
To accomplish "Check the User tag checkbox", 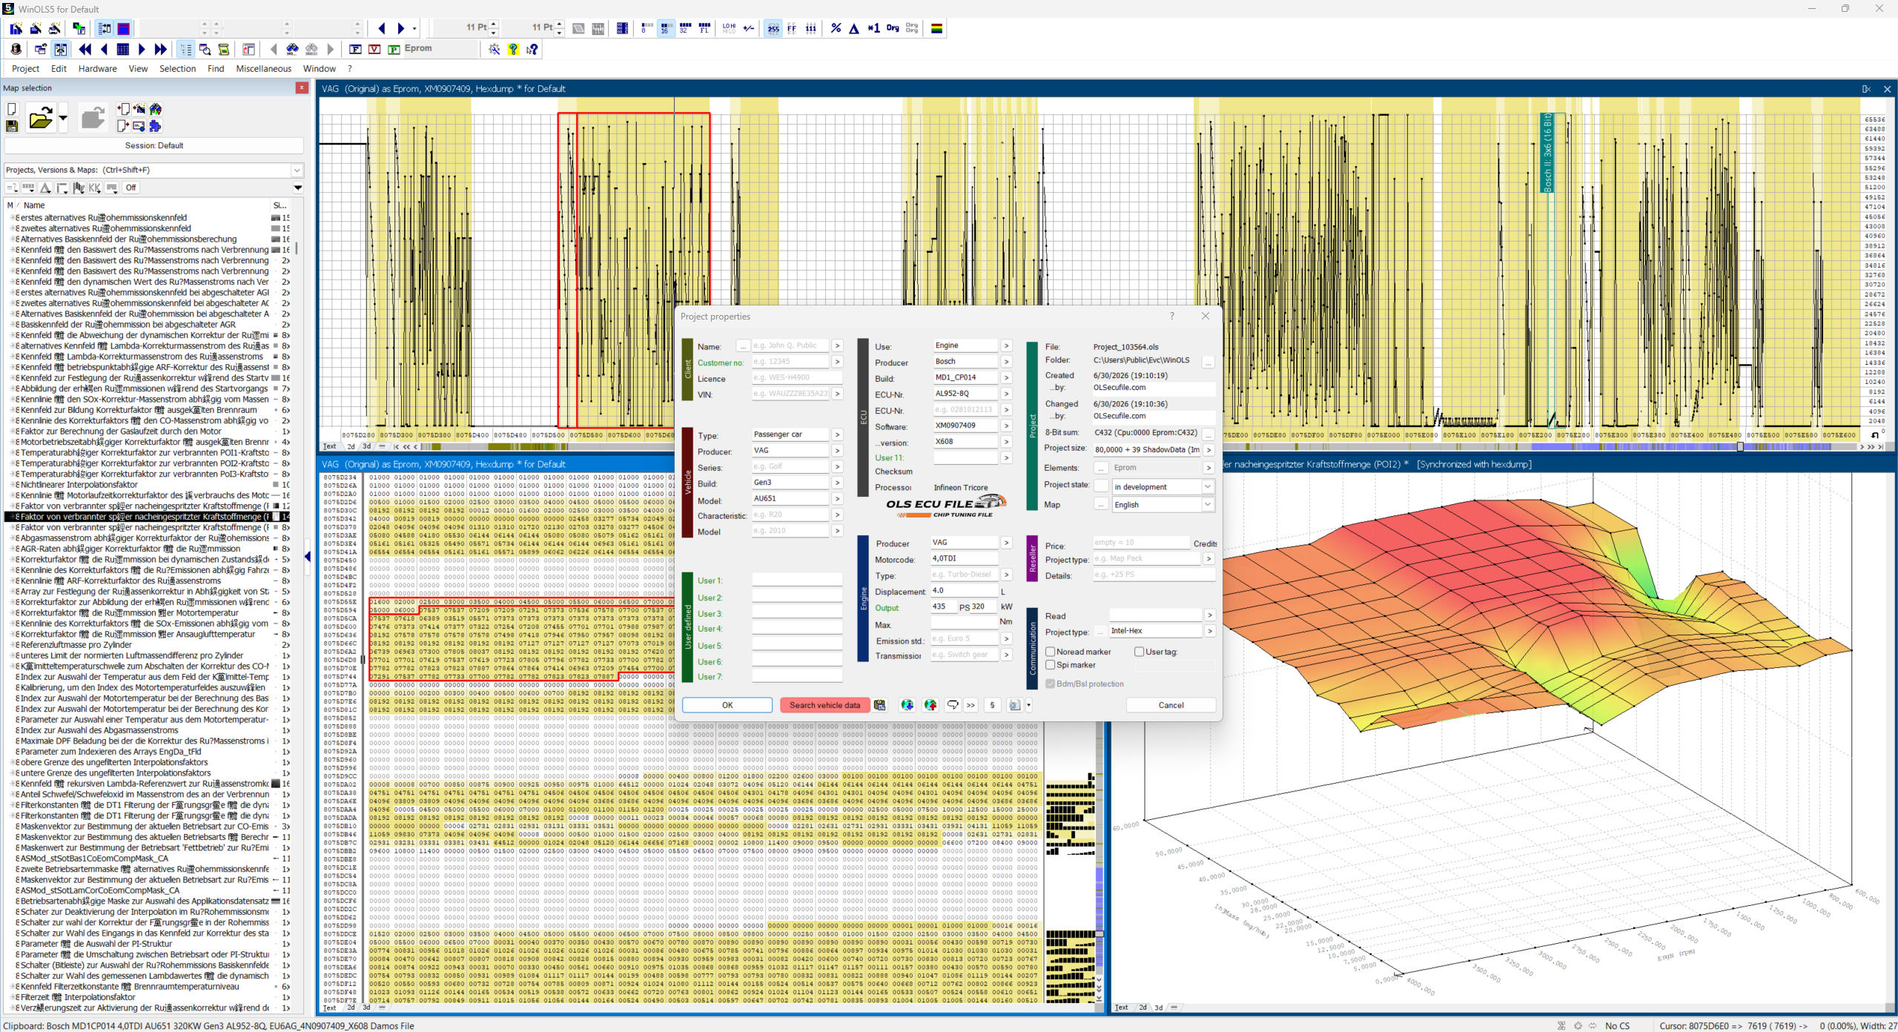I will [x=1139, y=652].
